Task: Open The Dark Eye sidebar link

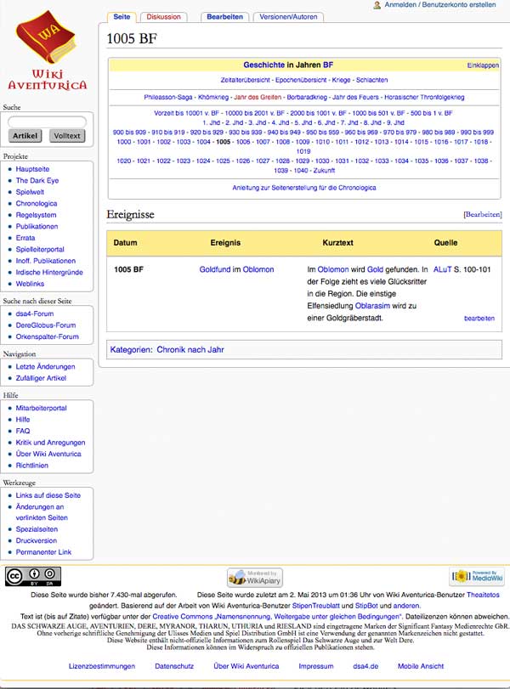Action: click(37, 181)
